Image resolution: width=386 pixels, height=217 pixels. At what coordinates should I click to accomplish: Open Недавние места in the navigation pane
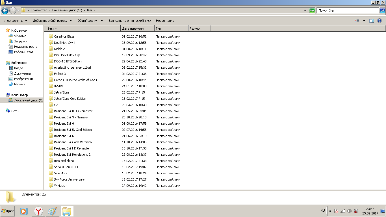point(26,47)
